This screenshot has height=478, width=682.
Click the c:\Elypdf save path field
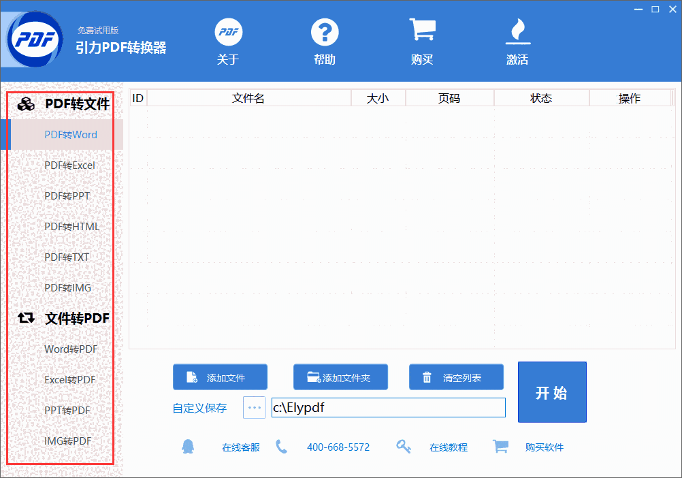point(388,407)
